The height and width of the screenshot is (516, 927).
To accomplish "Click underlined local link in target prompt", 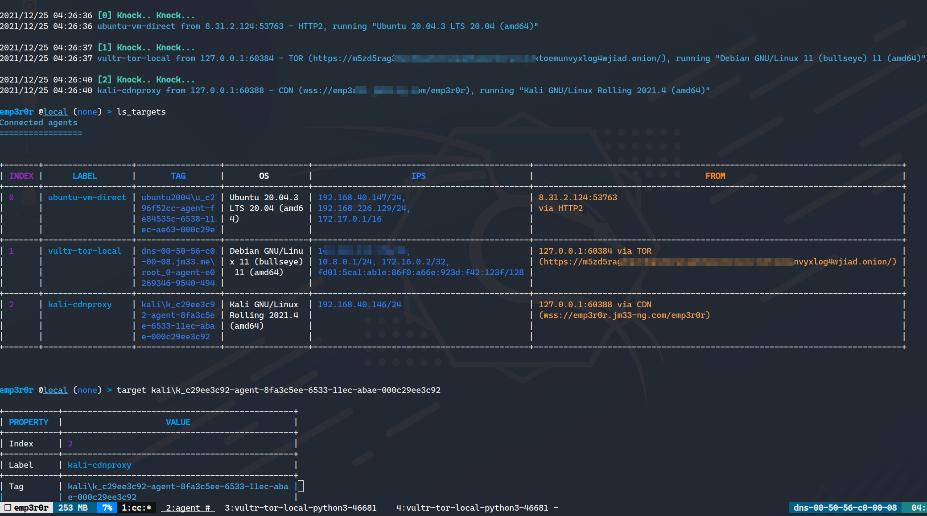I will [55, 390].
